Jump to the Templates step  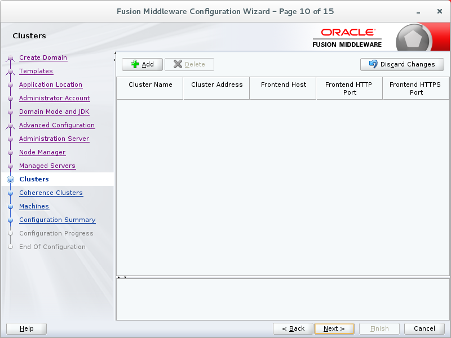36,71
